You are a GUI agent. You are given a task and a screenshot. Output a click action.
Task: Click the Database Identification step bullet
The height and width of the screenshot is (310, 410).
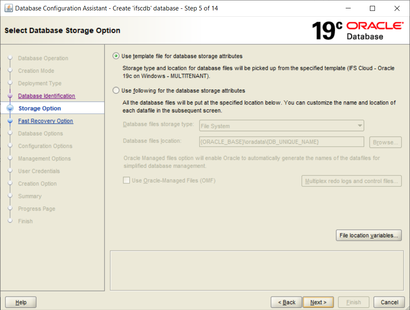(10, 96)
